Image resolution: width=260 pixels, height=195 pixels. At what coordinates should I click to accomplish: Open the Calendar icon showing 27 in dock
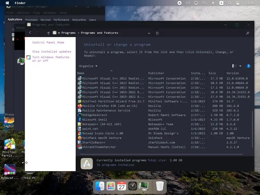(122, 186)
